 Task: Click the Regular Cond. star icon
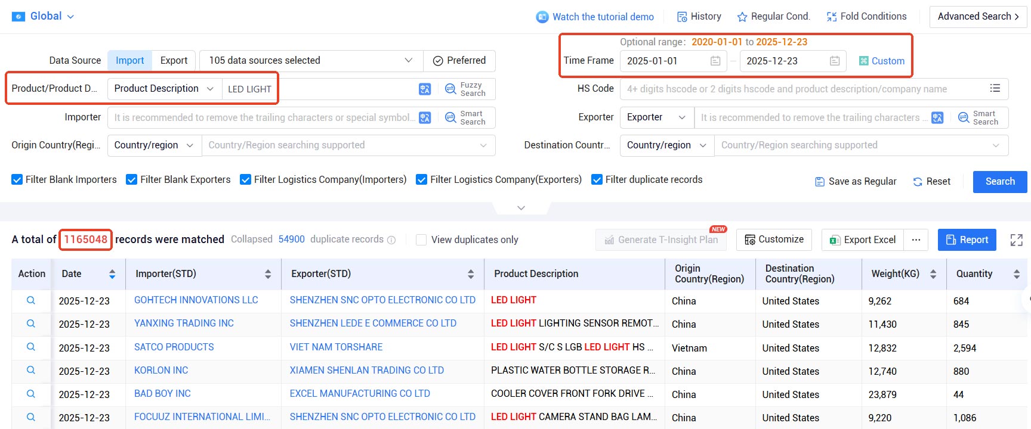pyautogui.click(x=742, y=17)
